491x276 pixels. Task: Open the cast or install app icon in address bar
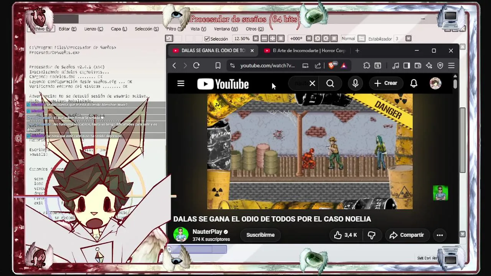point(305,66)
